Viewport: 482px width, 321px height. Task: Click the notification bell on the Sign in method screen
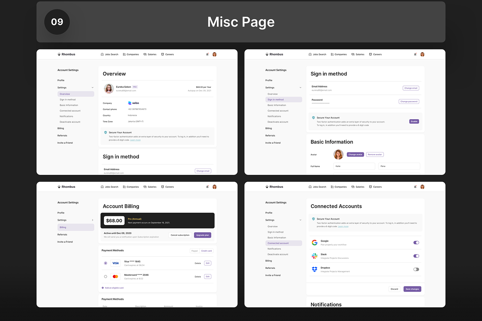[415, 54]
